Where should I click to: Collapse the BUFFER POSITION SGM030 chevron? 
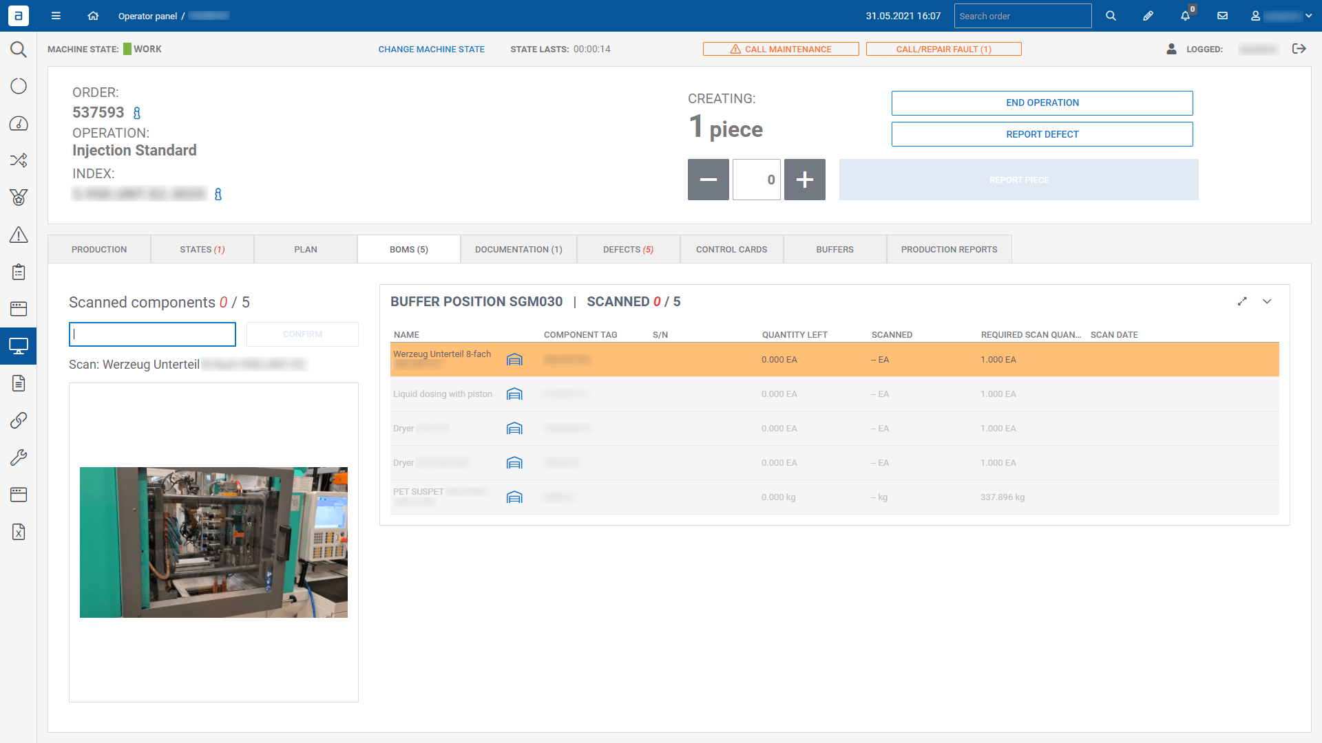[1267, 301]
